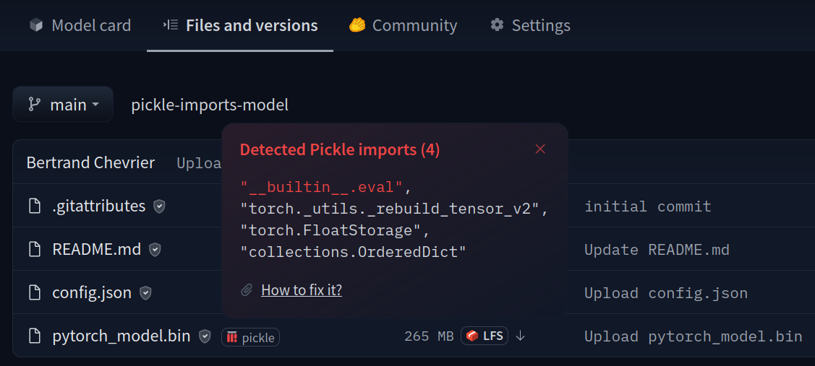Click the LFS badge for pytorch_model.bin
815x366 pixels.
tap(485, 336)
